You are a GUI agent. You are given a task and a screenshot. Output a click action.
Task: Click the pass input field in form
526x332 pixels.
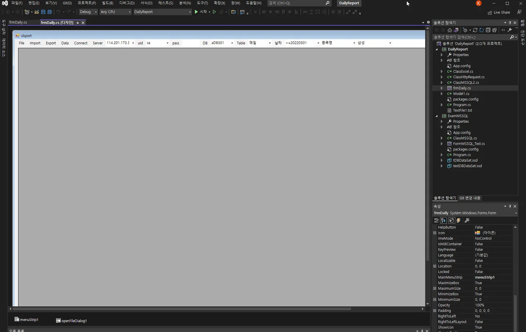click(x=191, y=43)
